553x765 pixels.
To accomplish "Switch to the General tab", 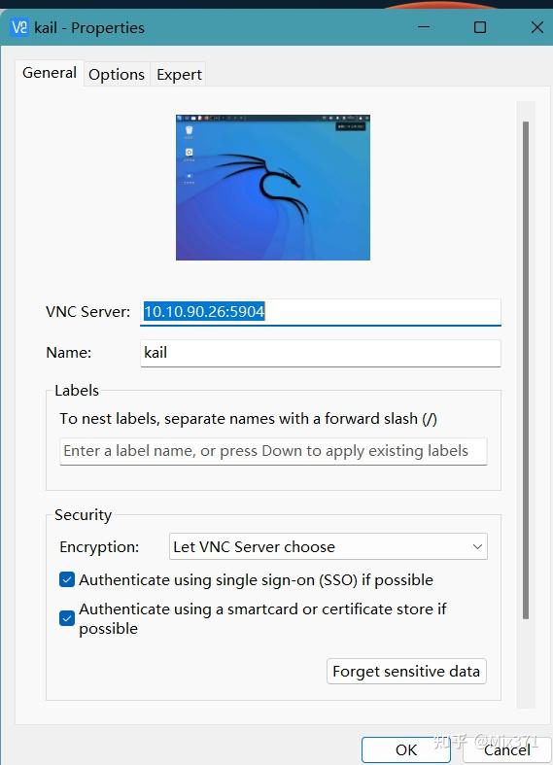I will [x=50, y=73].
